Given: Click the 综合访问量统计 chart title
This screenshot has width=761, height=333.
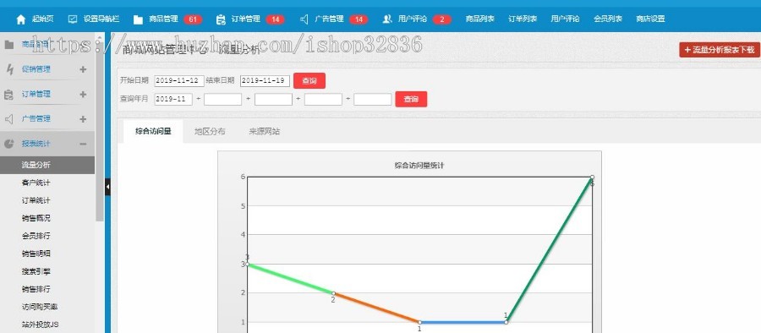Looking at the screenshot, I should 419,166.
